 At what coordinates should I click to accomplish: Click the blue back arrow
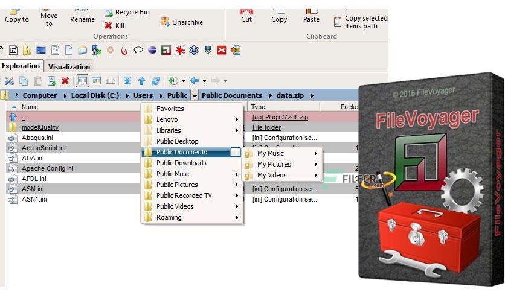tap(195, 81)
